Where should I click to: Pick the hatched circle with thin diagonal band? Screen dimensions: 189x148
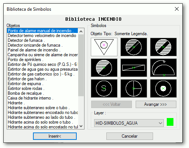[134, 47]
